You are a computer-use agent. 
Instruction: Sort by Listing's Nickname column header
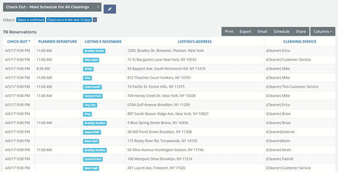coord(102,42)
